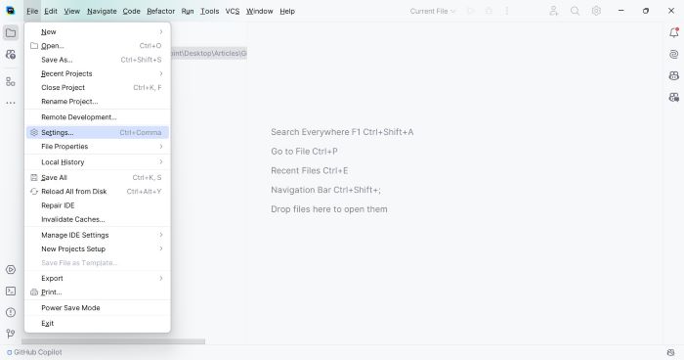Expand the Local History submenu
The height and width of the screenshot is (360, 684).
tap(98, 162)
